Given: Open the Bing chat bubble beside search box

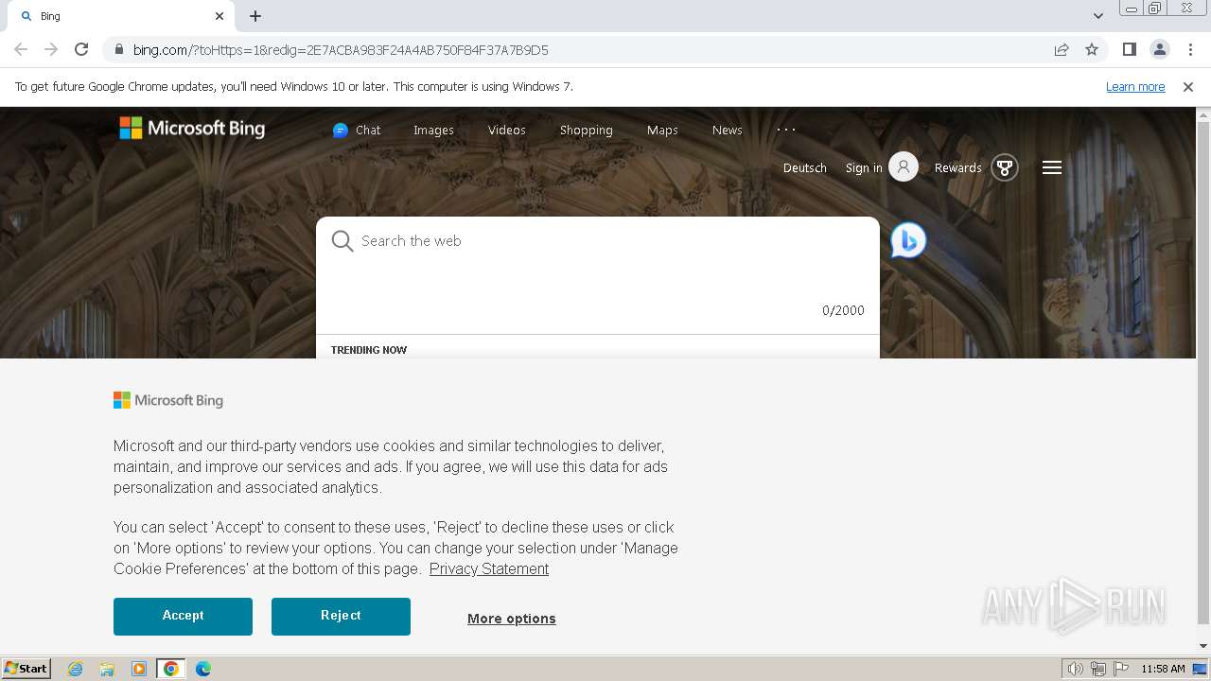Looking at the screenshot, I should [x=908, y=240].
